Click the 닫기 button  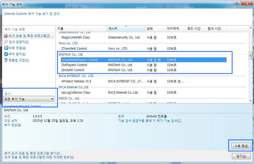pyautogui.click(x=240, y=156)
